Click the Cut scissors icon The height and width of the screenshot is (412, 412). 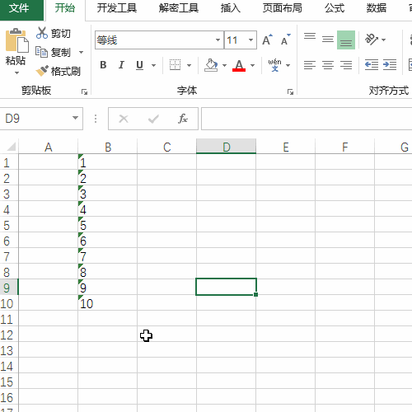42,33
